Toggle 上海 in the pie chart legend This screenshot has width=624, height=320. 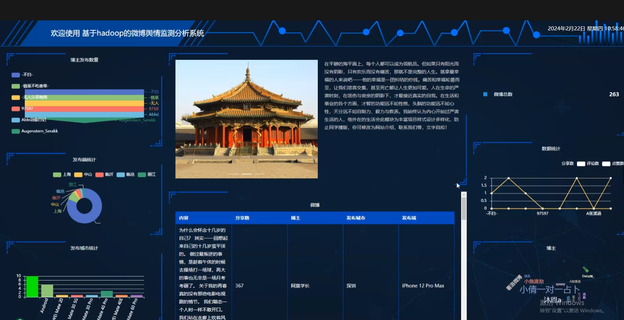pos(62,175)
